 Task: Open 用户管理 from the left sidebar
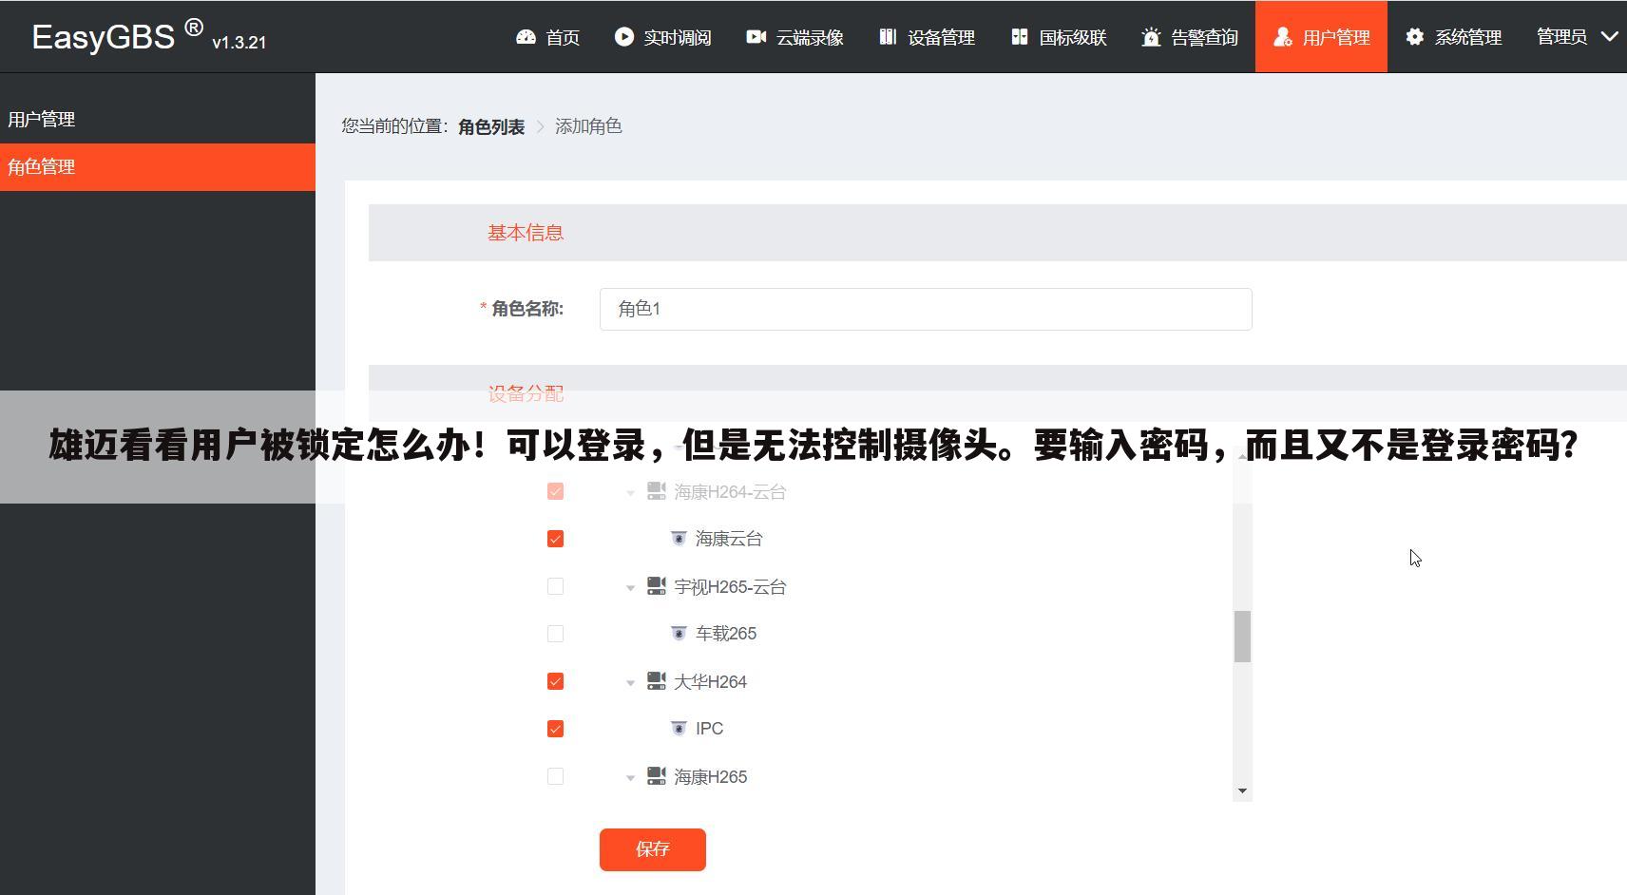(x=42, y=120)
